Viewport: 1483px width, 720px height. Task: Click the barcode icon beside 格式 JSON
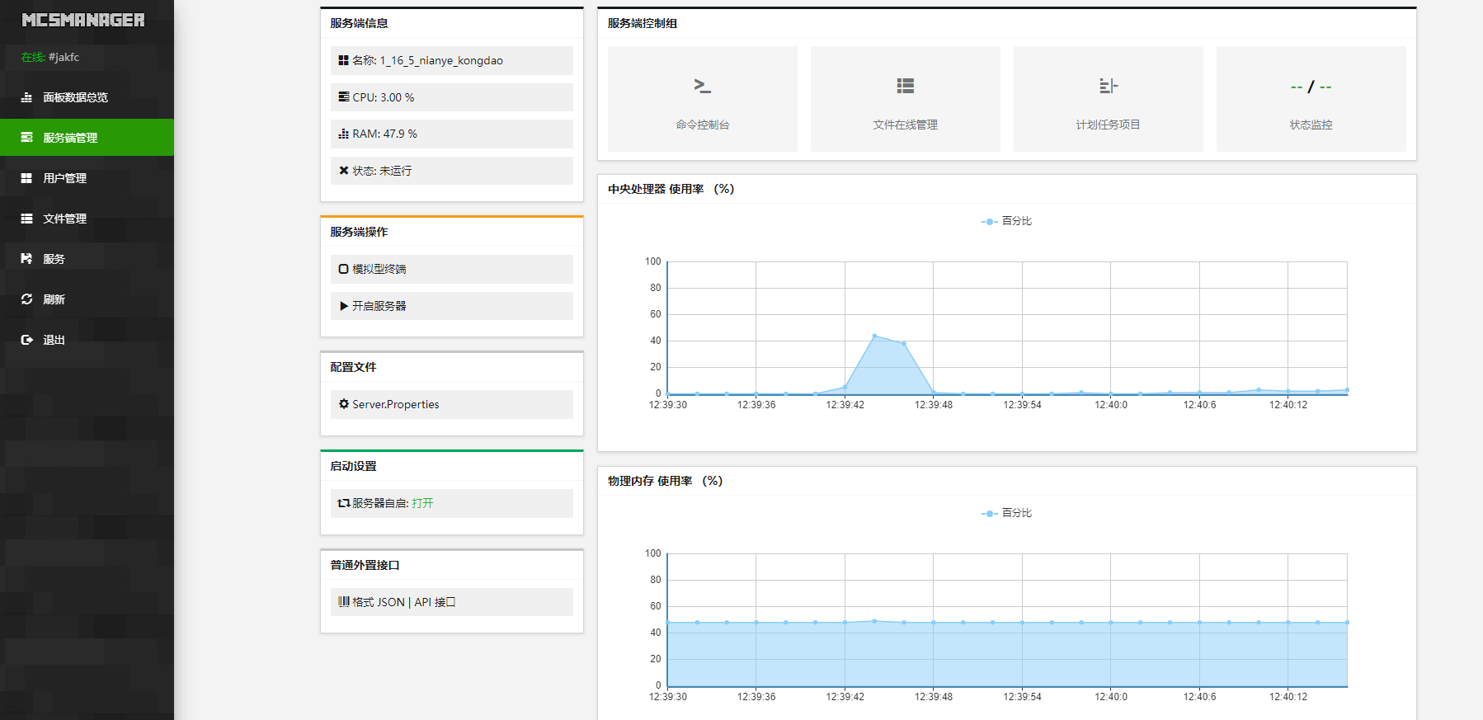(x=344, y=602)
